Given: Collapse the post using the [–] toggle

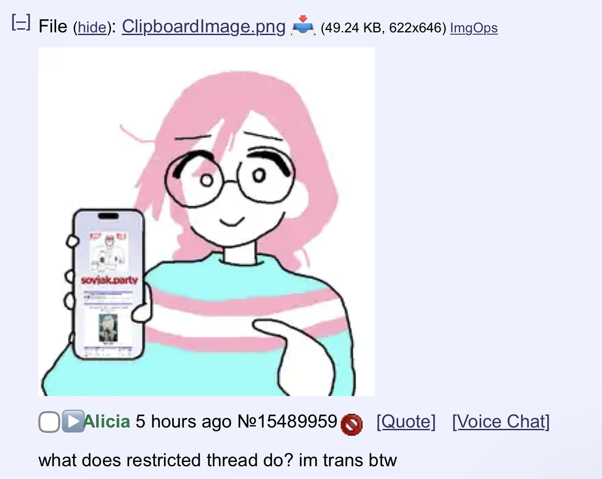Looking at the screenshot, I should point(21,22).
